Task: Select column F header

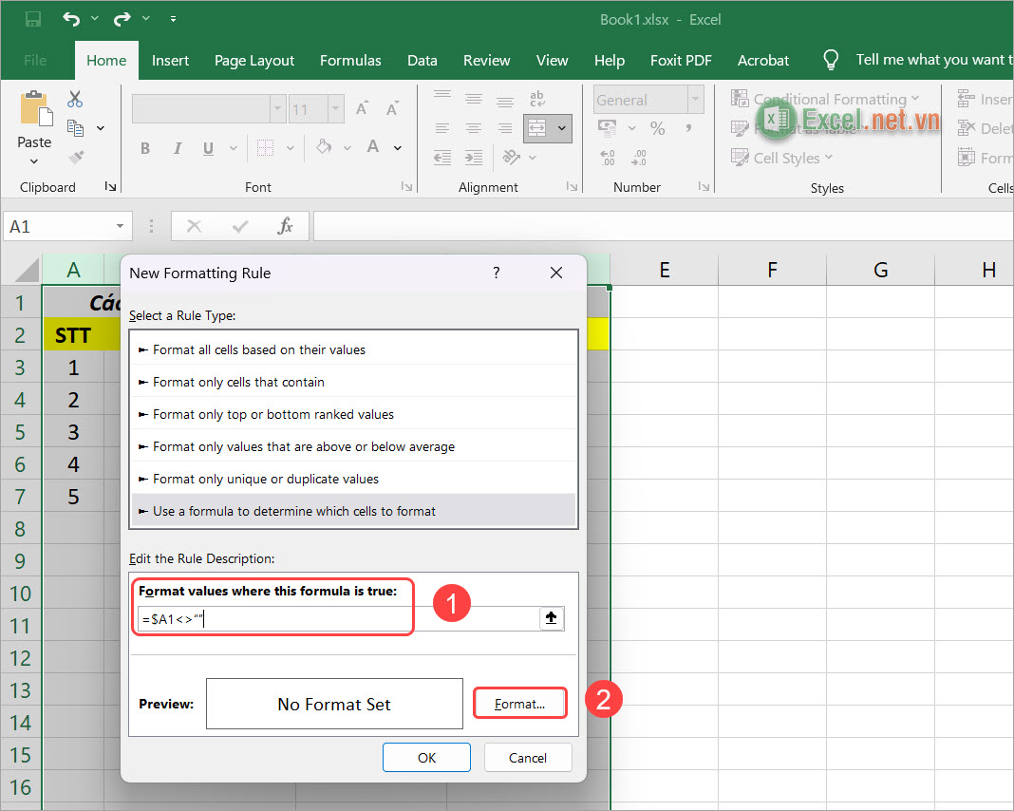Action: click(772, 269)
